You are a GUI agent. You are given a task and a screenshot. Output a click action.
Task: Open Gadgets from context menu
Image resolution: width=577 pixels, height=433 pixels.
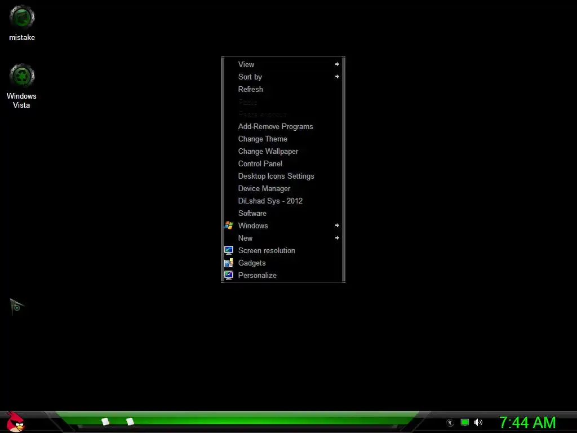click(x=283, y=263)
